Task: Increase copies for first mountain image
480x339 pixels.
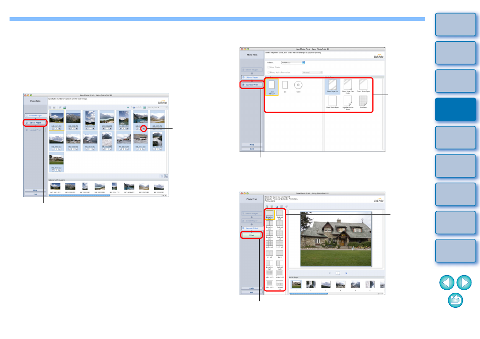Action: (60, 128)
